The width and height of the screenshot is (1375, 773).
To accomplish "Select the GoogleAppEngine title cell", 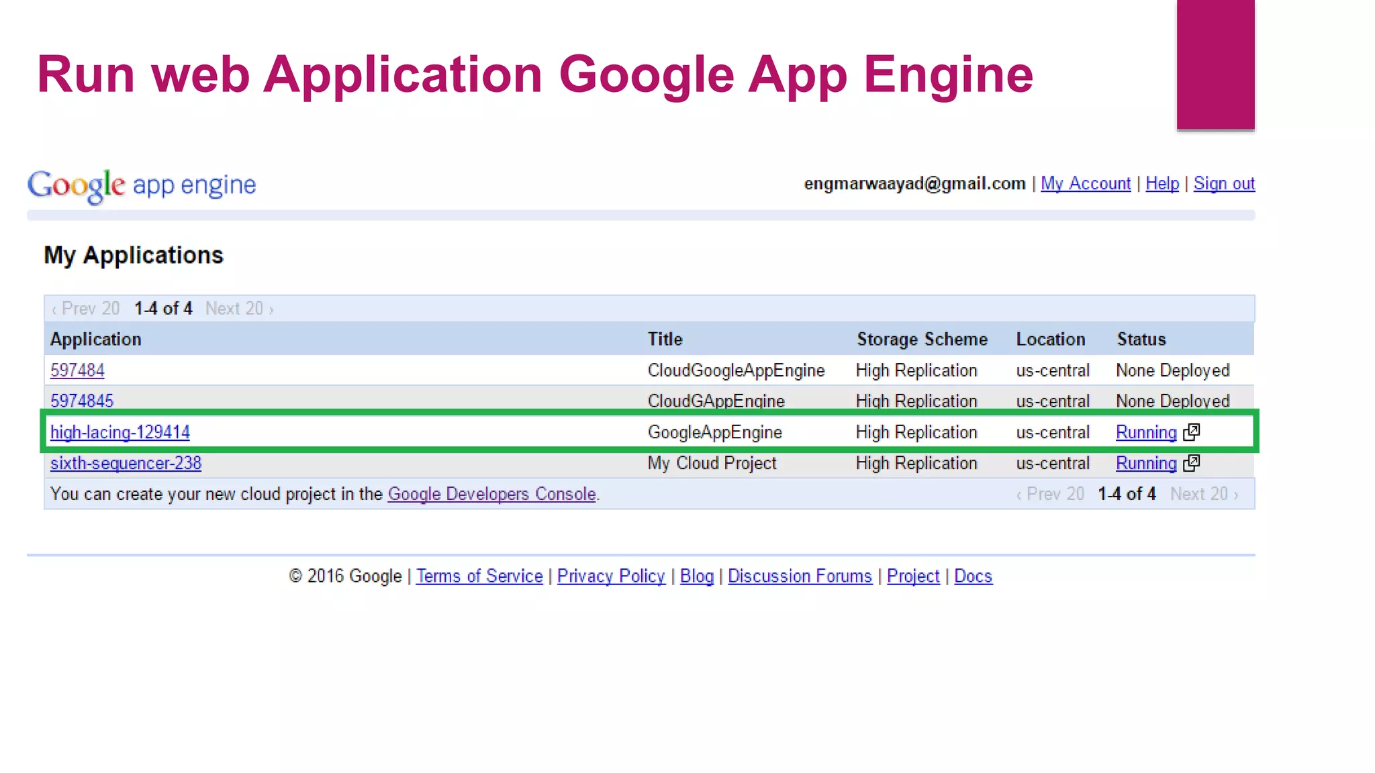I will tap(715, 432).
